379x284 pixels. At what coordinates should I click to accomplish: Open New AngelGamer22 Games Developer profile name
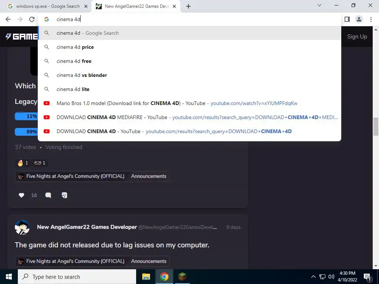[87, 227]
